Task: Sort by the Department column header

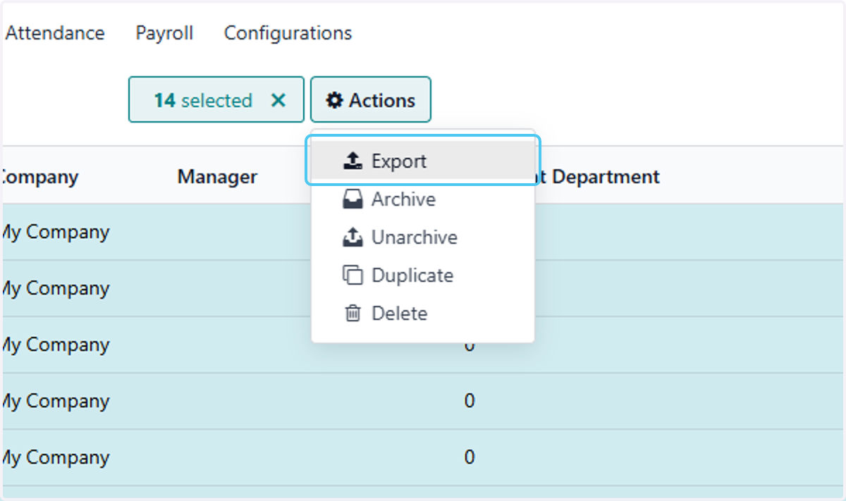Action: click(x=606, y=176)
